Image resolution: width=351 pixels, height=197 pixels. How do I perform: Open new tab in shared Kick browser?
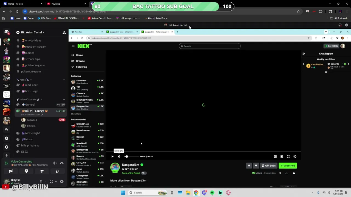[x=177, y=32]
